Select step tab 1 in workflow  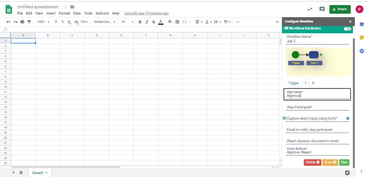point(305,83)
